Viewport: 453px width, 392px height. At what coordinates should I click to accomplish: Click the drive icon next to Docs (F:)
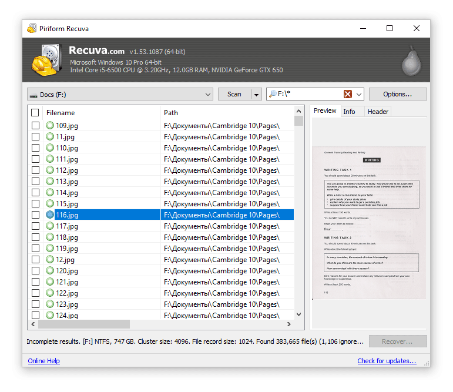[33, 96]
